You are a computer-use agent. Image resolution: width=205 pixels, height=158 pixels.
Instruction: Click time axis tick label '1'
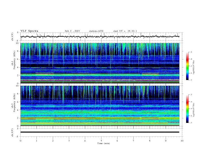[x=37, y=141]
